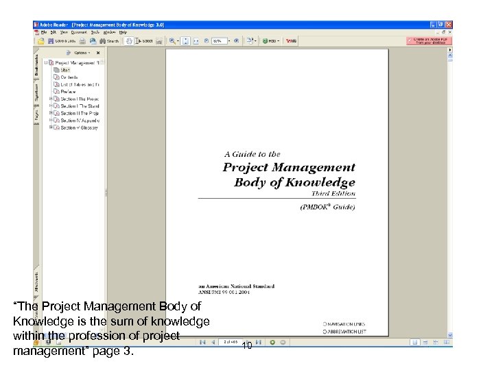
Task: Click the Create an Adobe PDF banner
Action: click(429, 41)
